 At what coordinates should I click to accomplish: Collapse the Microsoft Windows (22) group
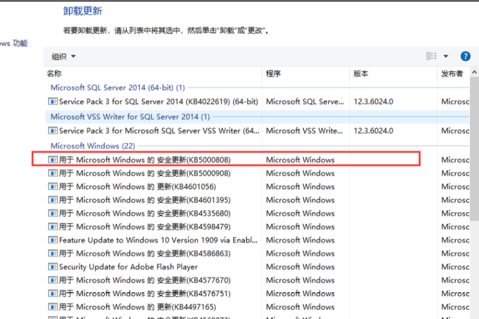click(92, 146)
